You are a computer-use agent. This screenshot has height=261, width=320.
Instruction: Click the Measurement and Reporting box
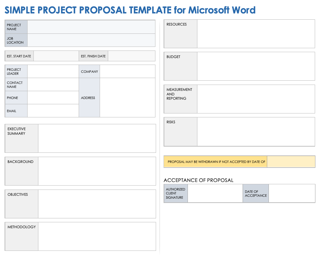[x=256, y=99]
